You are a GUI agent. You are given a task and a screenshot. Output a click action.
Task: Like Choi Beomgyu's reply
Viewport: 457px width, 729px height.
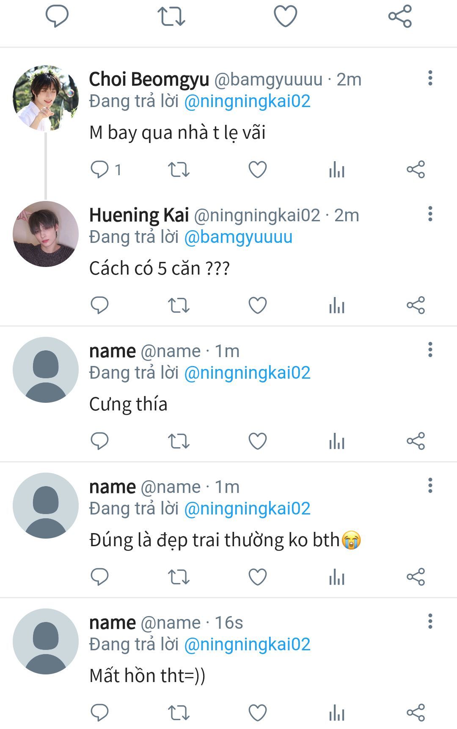[257, 170]
